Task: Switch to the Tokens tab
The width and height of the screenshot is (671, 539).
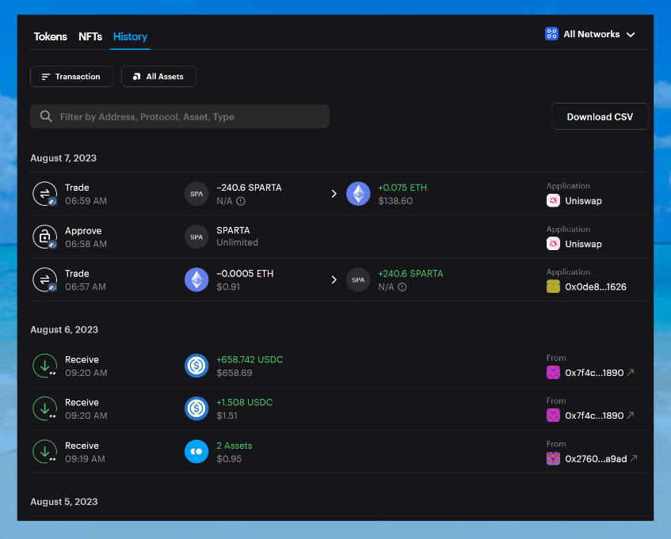Action: pos(50,36)
